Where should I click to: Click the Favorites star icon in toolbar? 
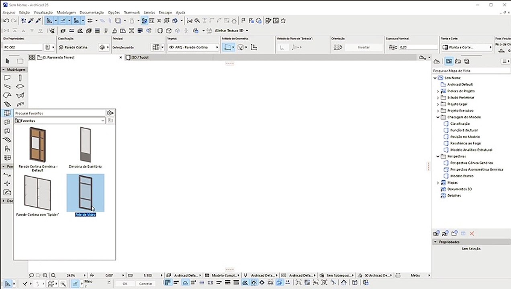pyautogui.click(x=283, y=20)
